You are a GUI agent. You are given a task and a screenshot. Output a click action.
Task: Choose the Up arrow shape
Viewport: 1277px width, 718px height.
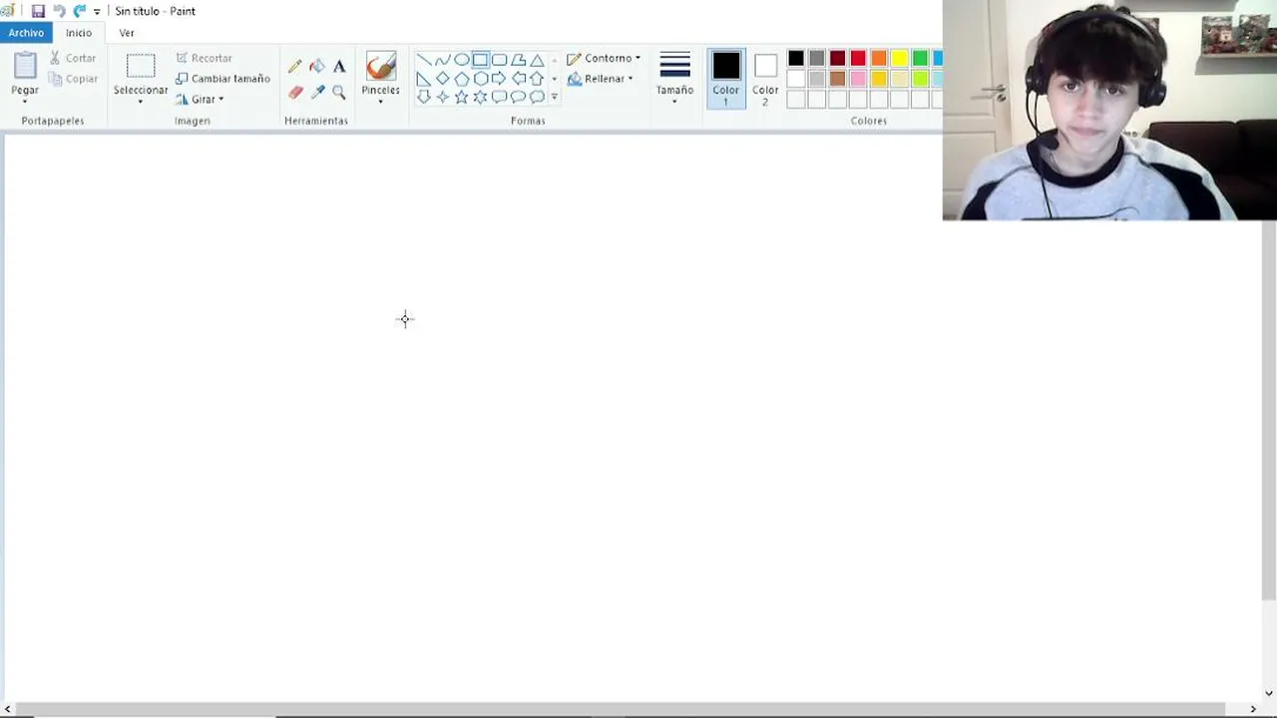537,78
